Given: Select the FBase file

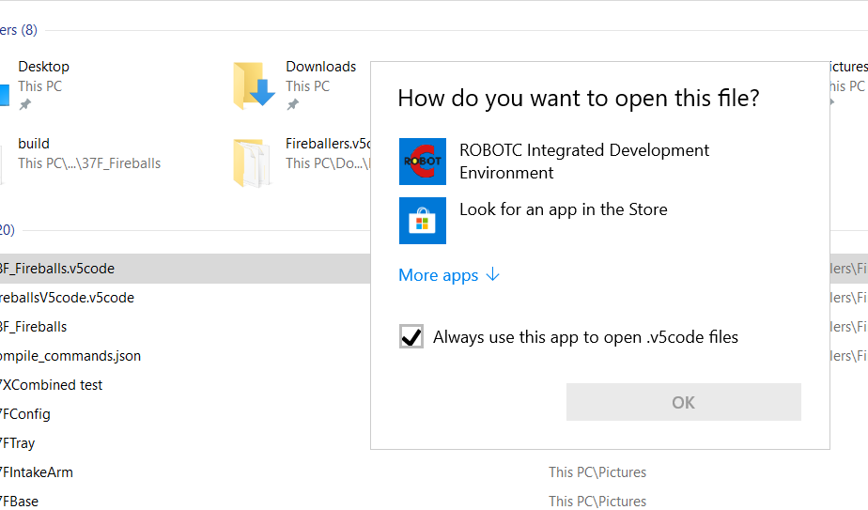Looking at the screenshot, I should [20, 502].
